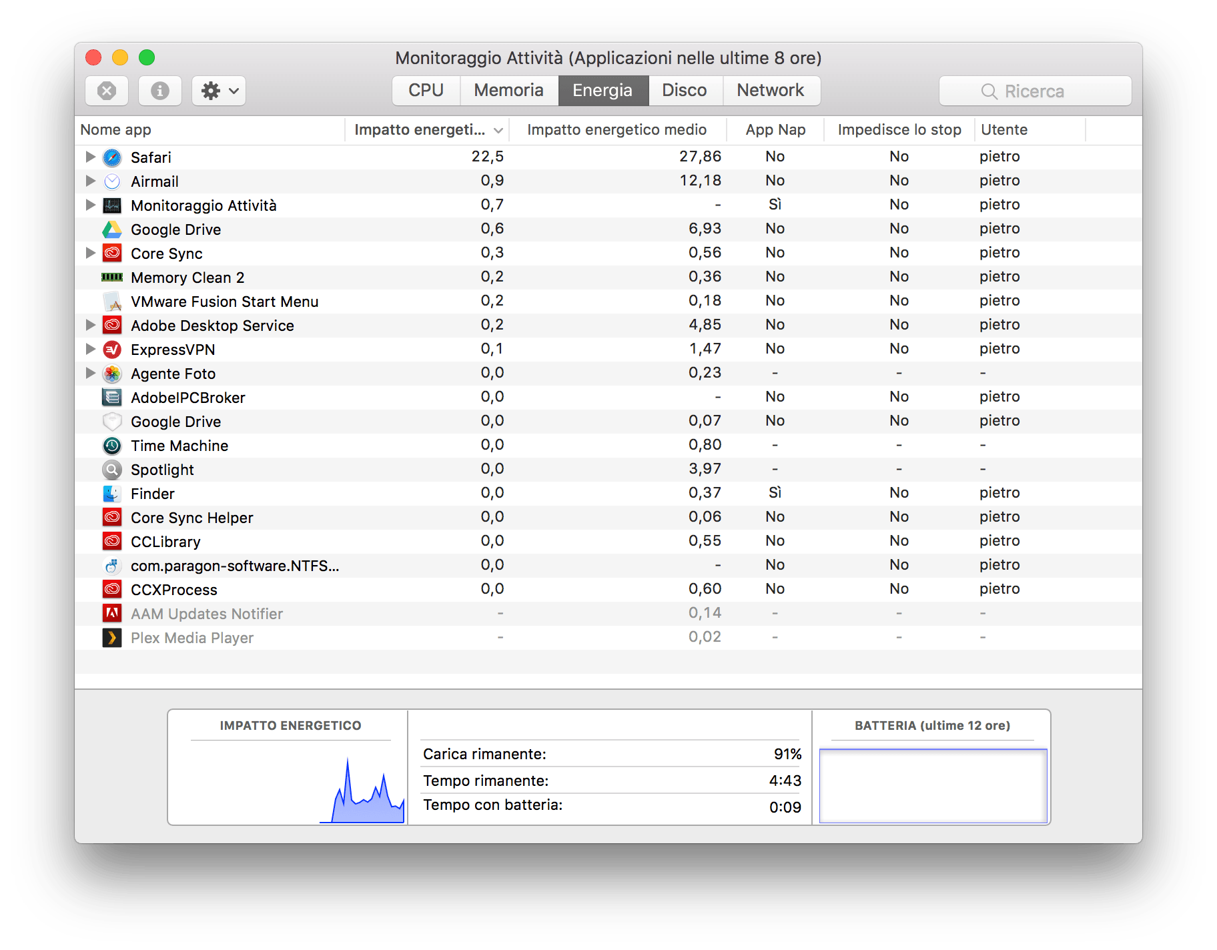Select the Plex Media Player row name

[x=192, y=638]
